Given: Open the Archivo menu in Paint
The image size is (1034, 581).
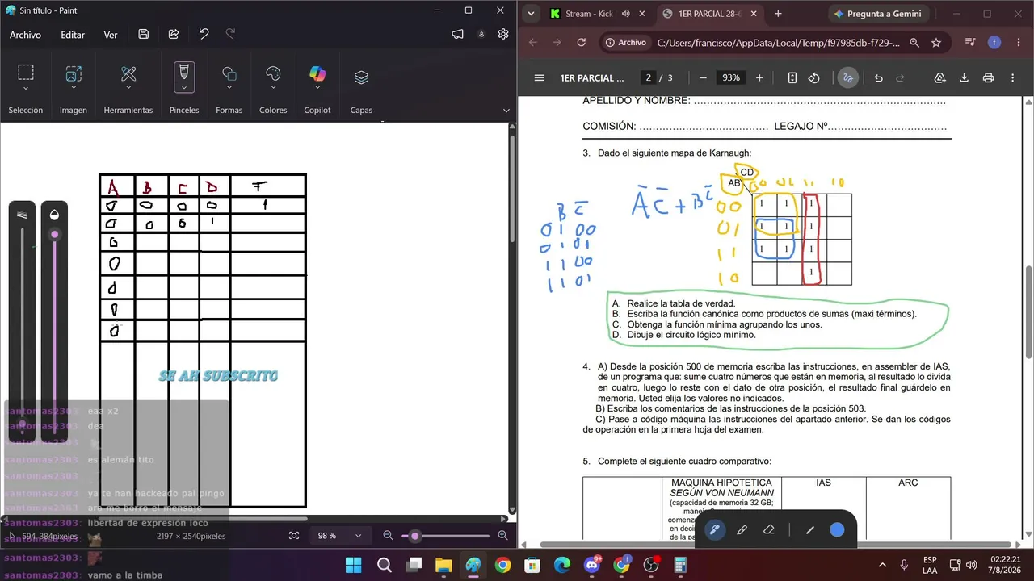Looking at the screenshot, I should [25, 35].
